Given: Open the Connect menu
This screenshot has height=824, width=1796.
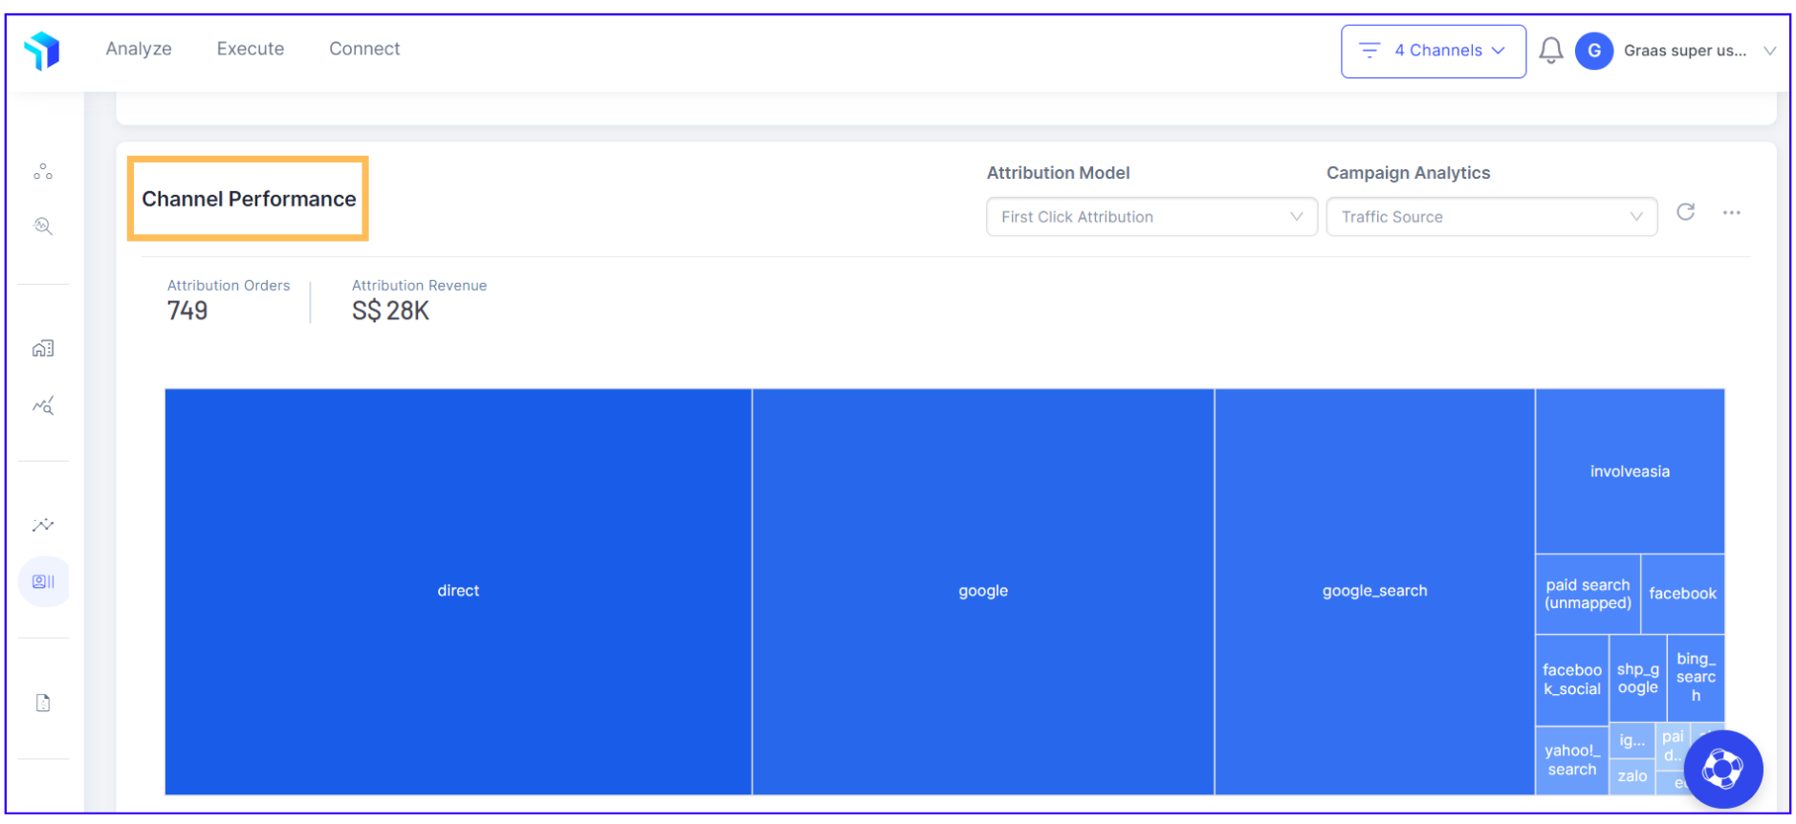Looking at the screenshot, I should click(x=364, y=49).
